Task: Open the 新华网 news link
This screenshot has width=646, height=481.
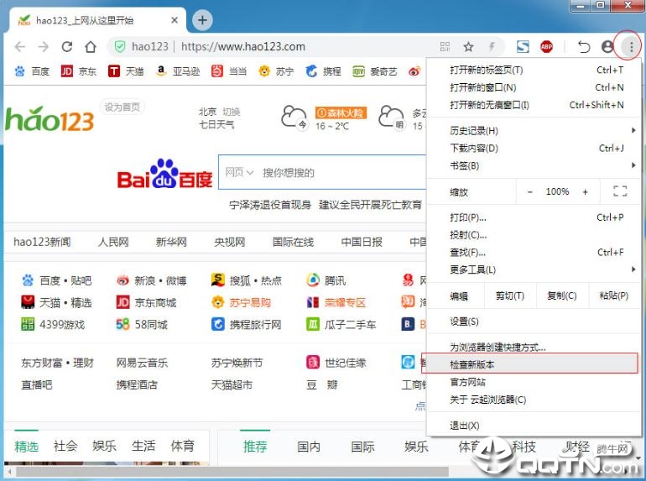Action: coord(171,242)
